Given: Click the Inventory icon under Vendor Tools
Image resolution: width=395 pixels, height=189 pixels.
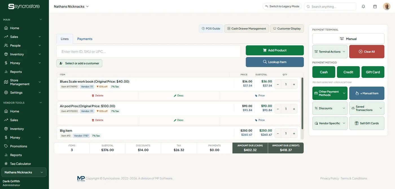Looking at the screenshot, I should pyautogui.click(x=6, y=129).
